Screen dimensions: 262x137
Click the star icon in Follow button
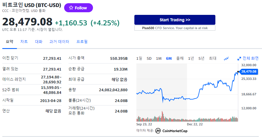[x=71, y=8]
